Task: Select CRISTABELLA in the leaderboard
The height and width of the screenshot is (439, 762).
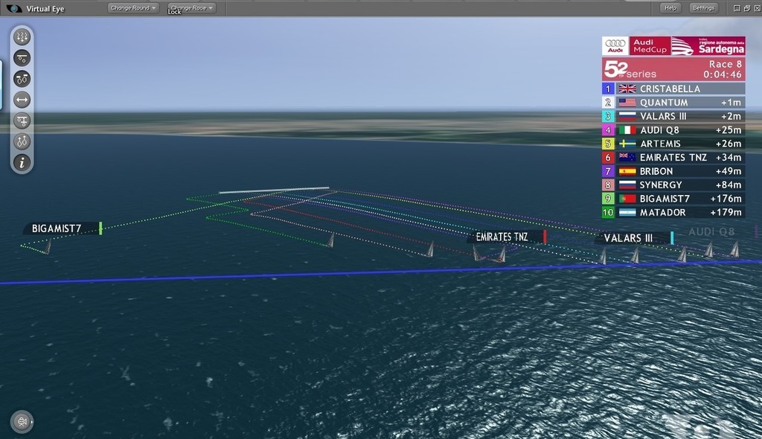Action: 673,89
